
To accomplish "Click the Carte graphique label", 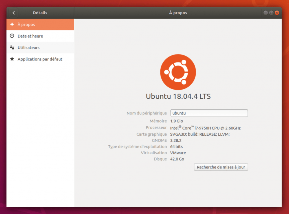I will [x=152, y=134].
